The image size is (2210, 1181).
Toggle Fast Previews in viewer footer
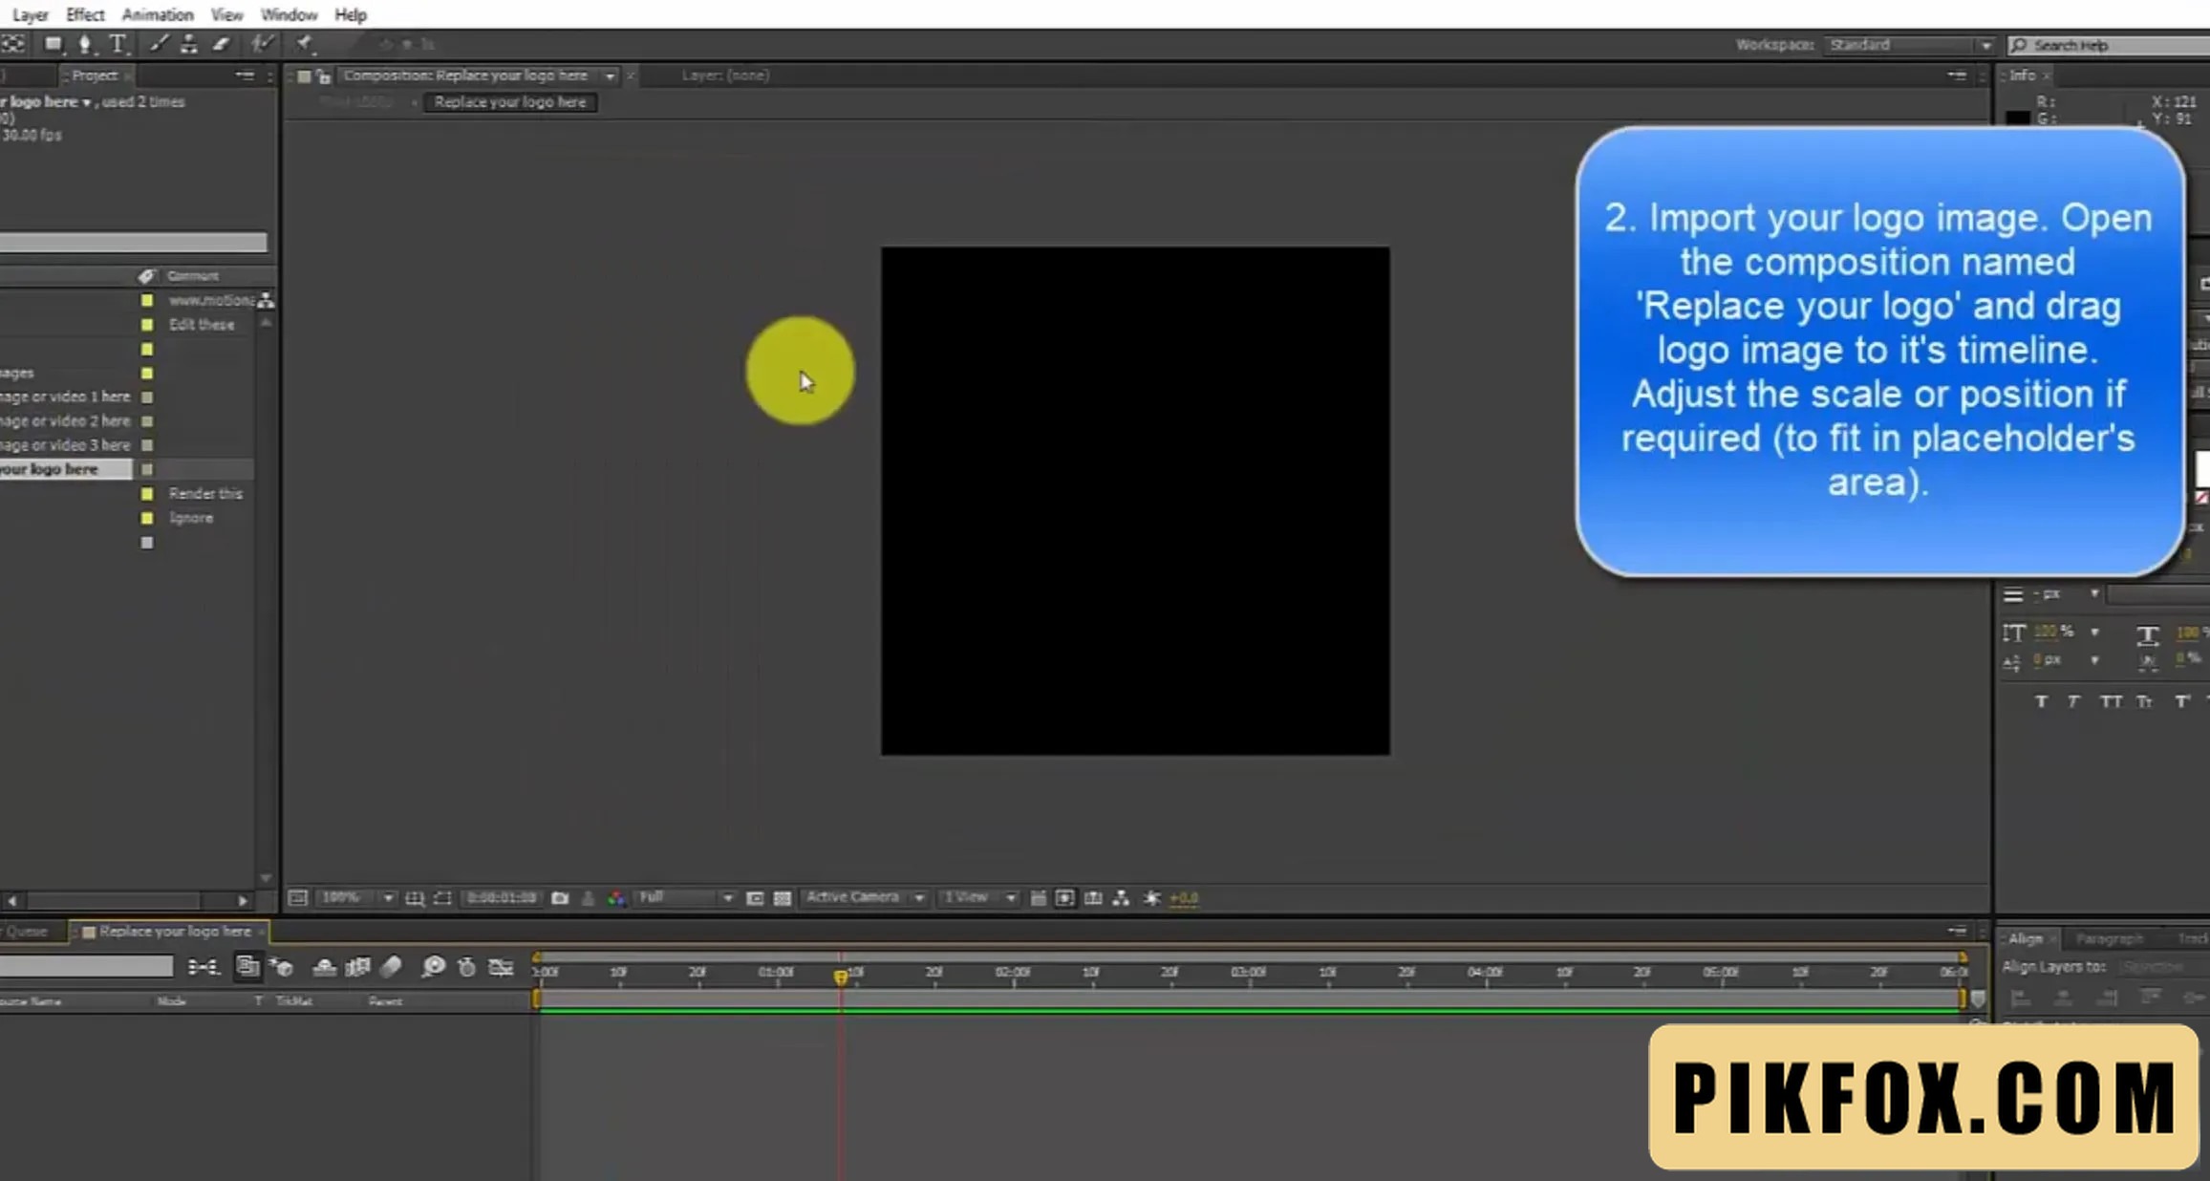(1065, 898)
